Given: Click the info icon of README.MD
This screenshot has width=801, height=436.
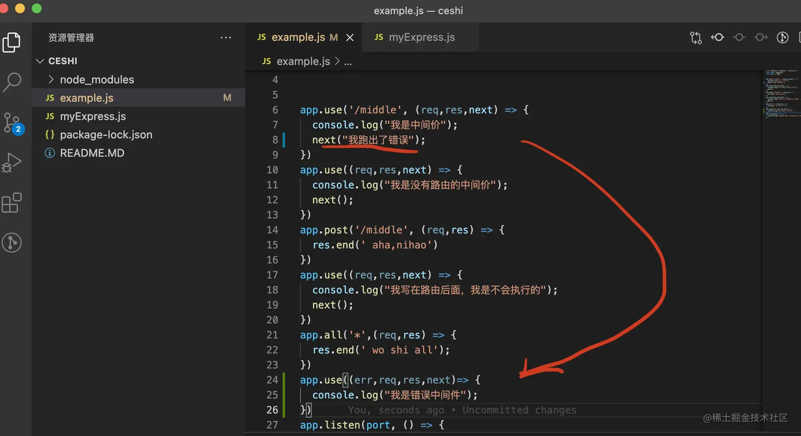Looking at the screenshot, I should tap(50, 153).
